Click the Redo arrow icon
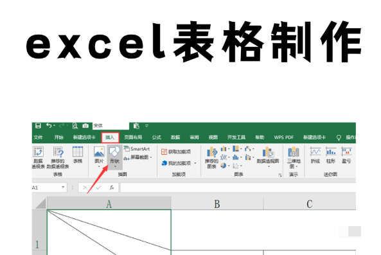 click(62, 125)
